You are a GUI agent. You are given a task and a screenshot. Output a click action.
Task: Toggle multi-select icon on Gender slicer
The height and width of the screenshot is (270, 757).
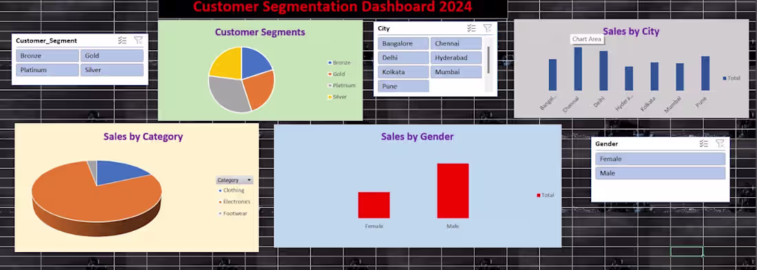pos(704,144)
